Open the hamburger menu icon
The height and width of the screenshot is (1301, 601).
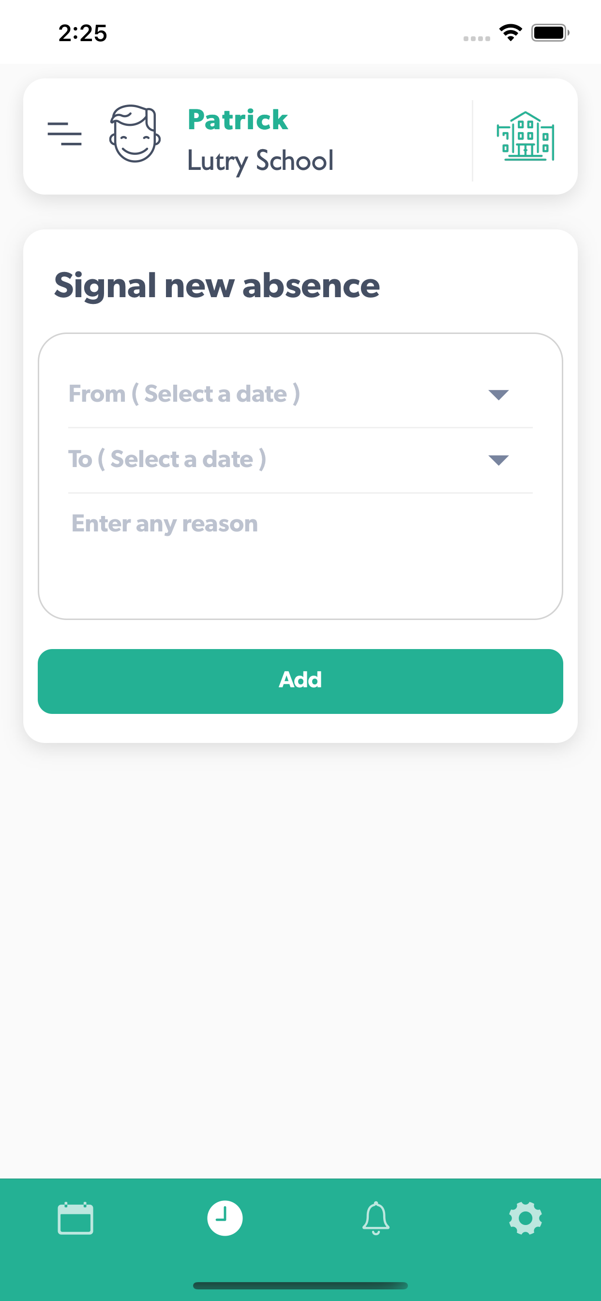pos(65,134)
